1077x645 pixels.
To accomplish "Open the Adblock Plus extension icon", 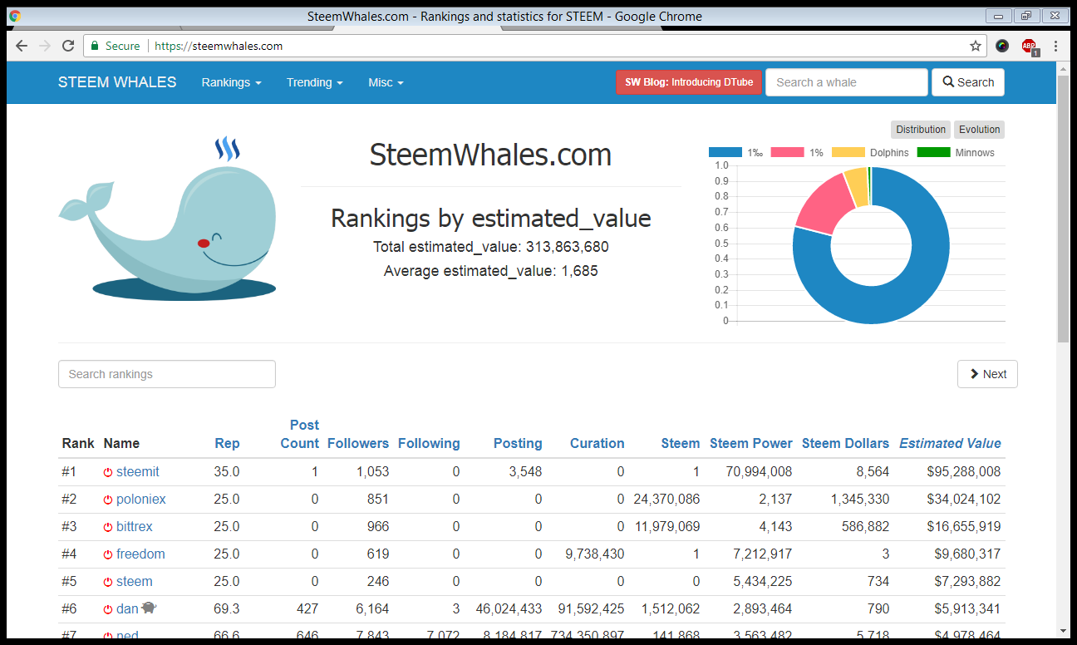I will (x=1030, y=47).
